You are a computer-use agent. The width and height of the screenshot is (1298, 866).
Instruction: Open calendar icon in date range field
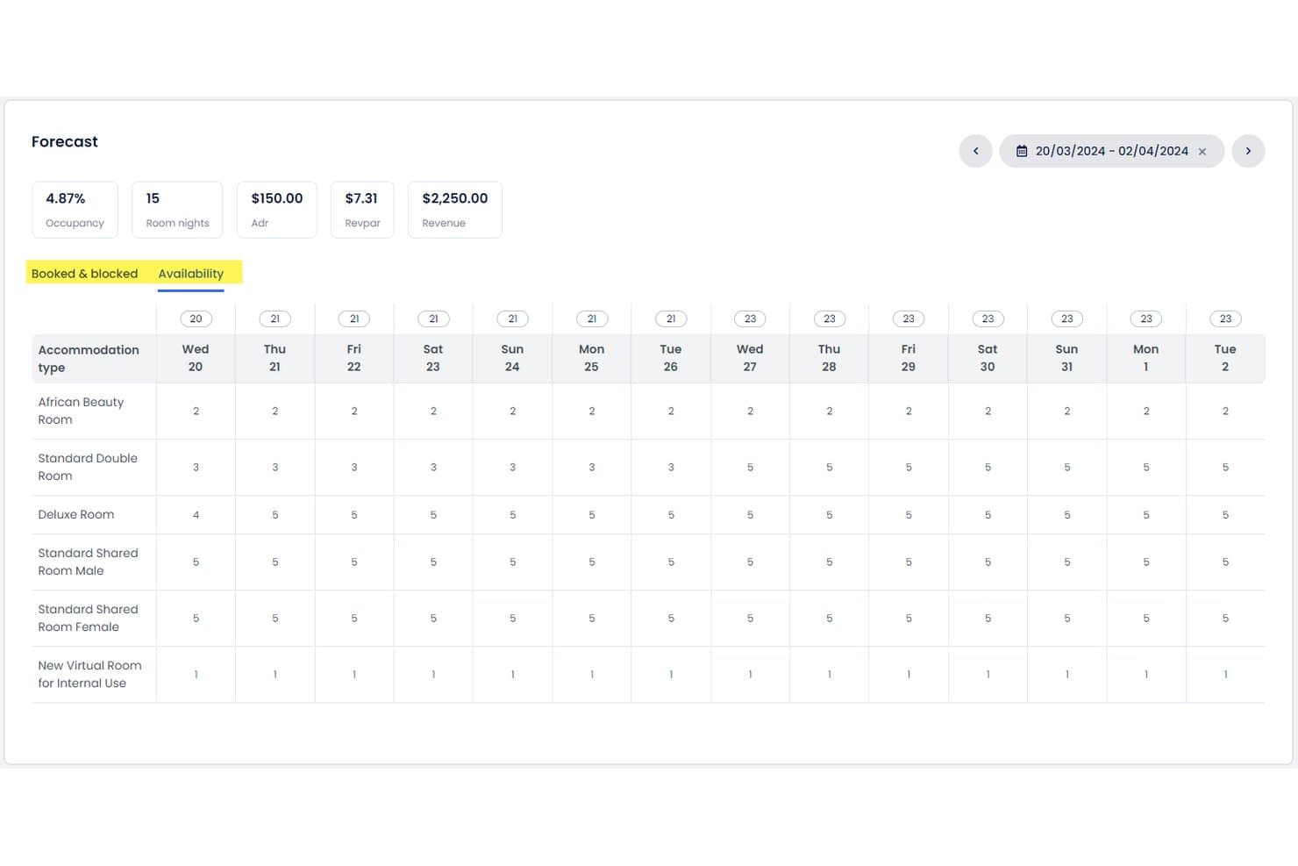pyautogui.click(x=1022, y=151)
